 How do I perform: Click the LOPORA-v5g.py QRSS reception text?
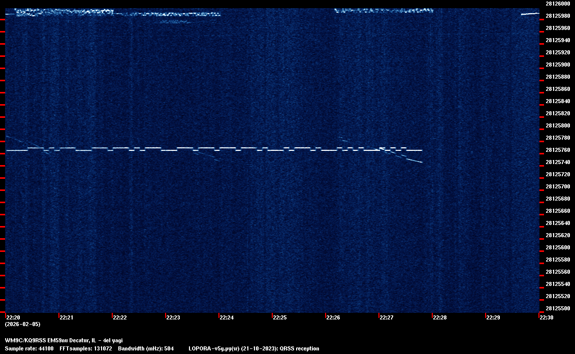[x=253, y=349]
